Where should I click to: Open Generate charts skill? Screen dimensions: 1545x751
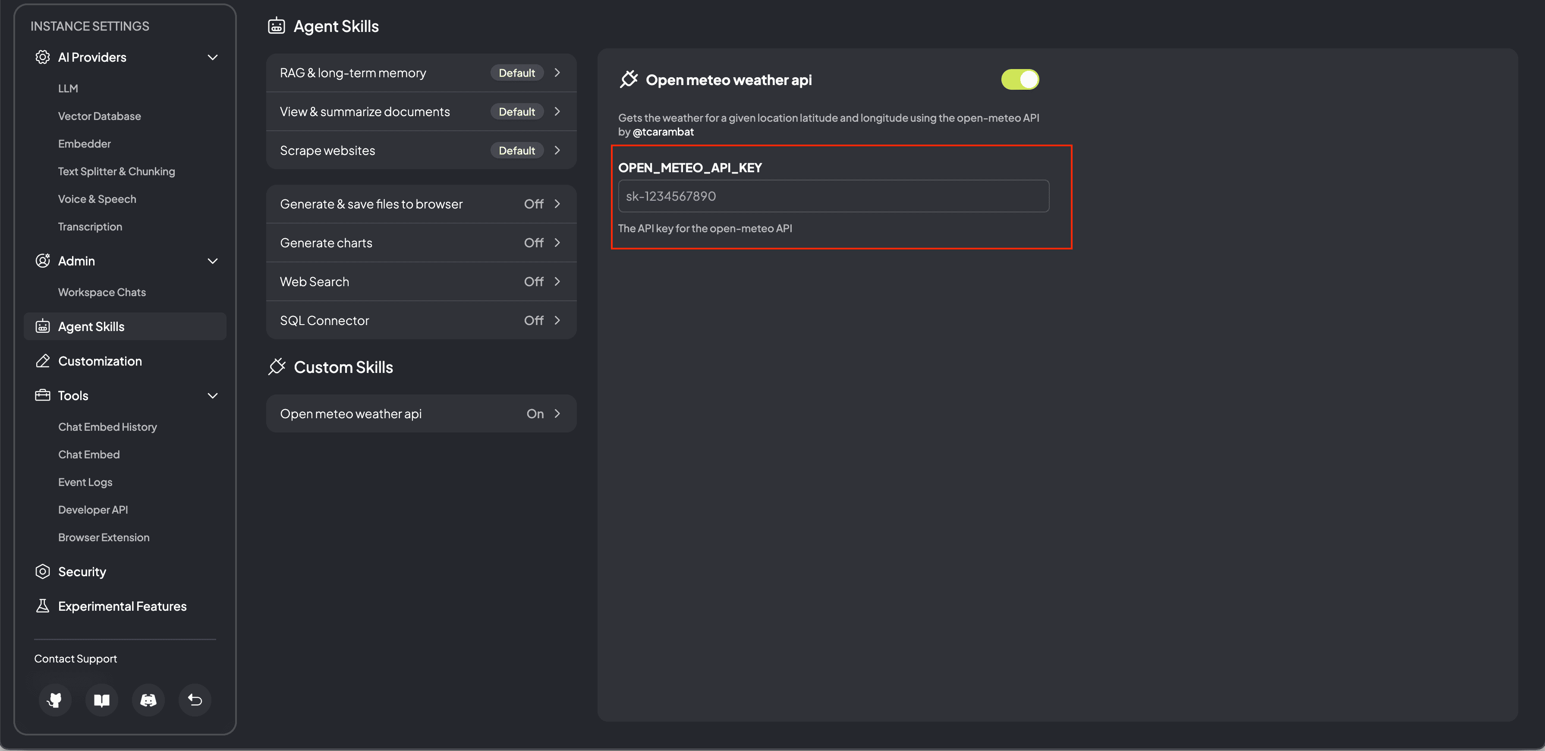click(421, 242)
